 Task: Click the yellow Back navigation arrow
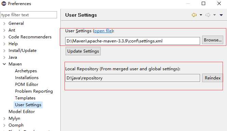pyautogui.click(x=194, y=15)
